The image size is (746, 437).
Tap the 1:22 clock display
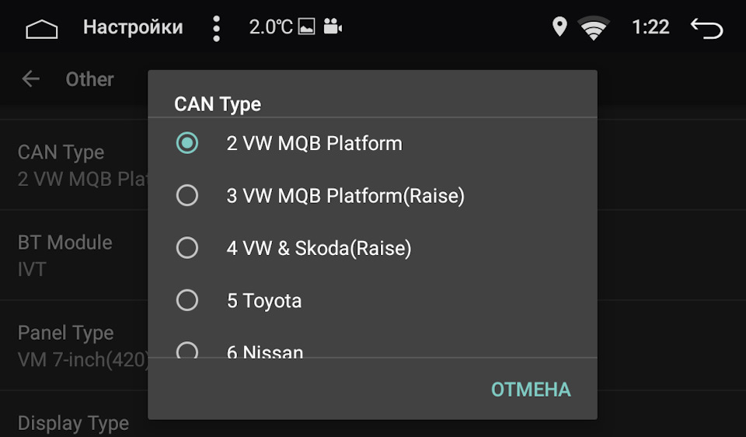650,27
